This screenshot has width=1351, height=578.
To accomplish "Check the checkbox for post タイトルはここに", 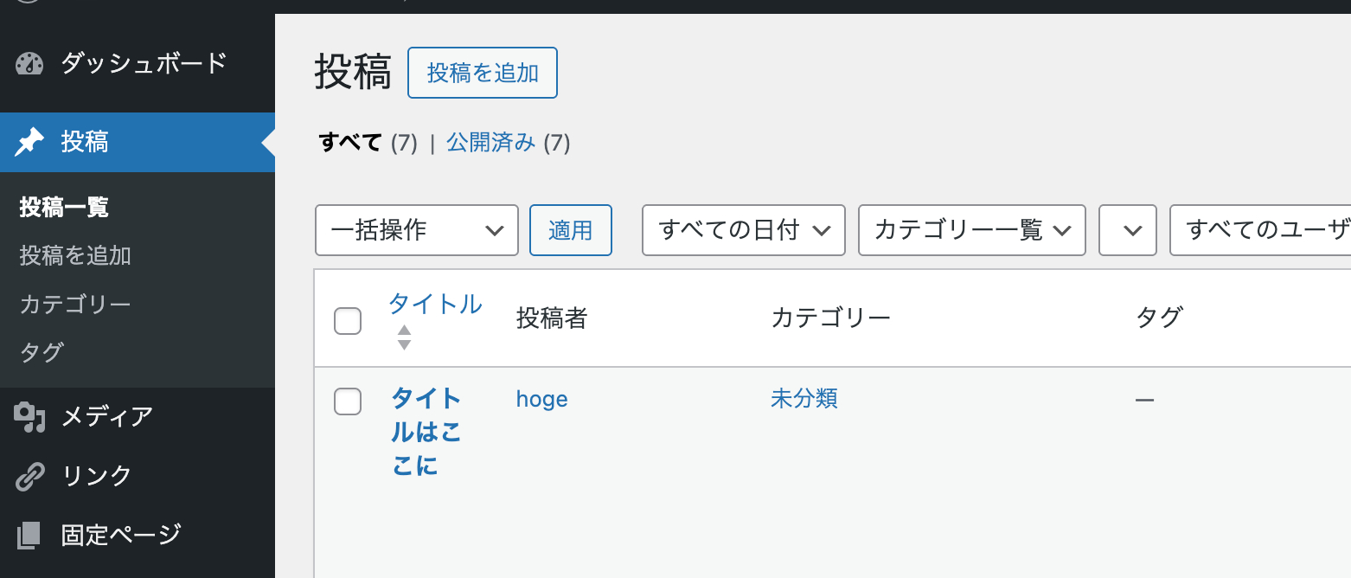I will [x=347, y=401].
